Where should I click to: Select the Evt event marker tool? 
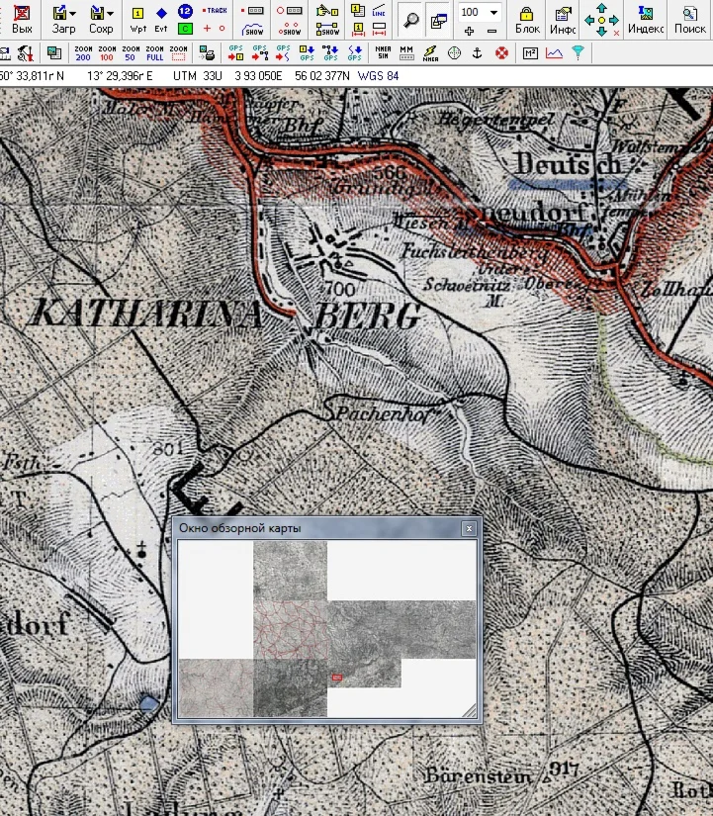[x=161, y=19]
